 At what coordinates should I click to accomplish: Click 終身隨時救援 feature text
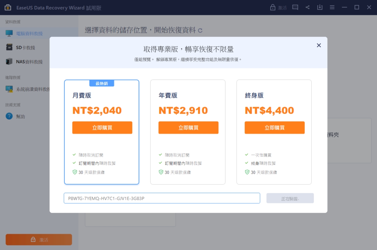(x=263, y=163)
